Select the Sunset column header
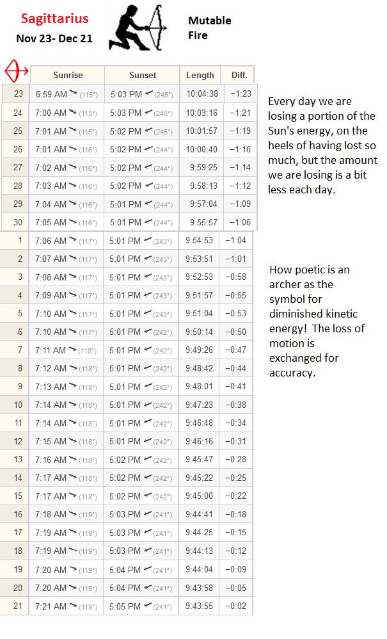387x639 pixels. click(x=143, y=75)
